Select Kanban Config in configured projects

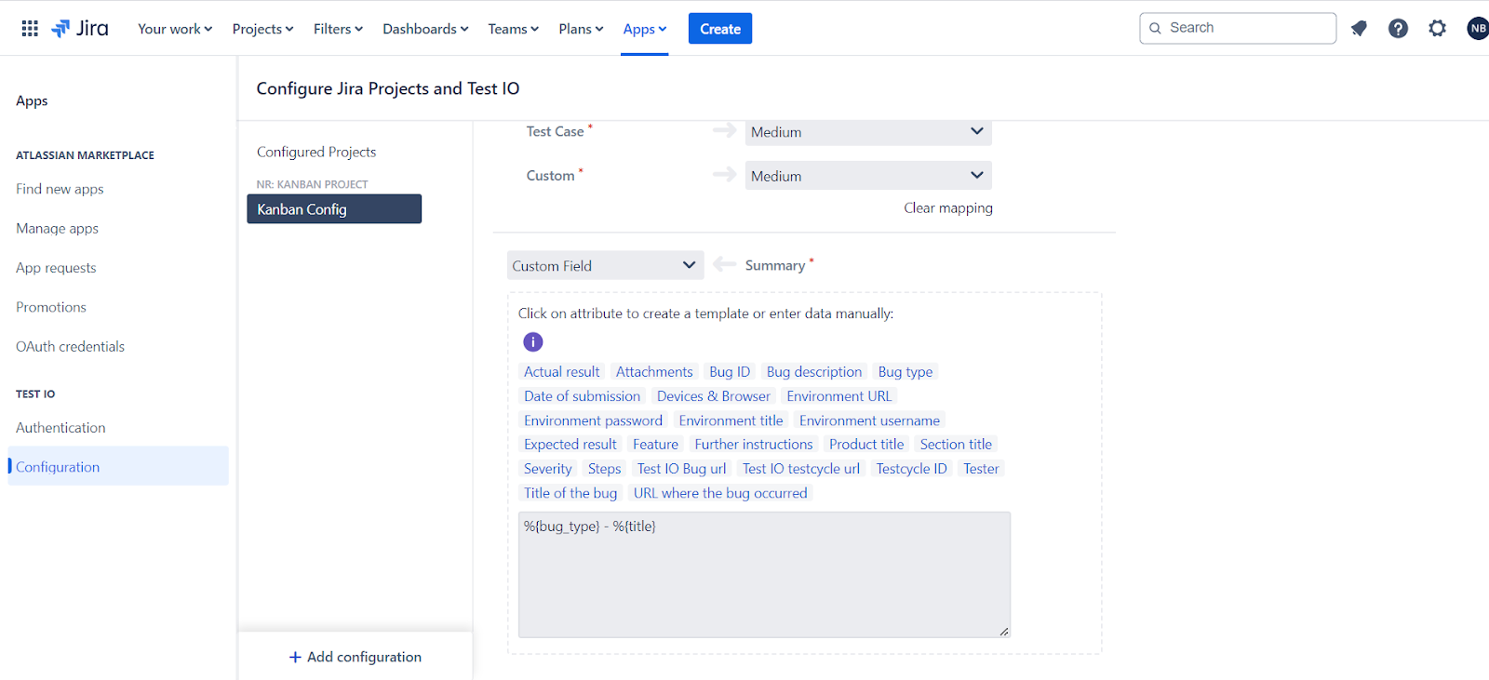(334, 209)
